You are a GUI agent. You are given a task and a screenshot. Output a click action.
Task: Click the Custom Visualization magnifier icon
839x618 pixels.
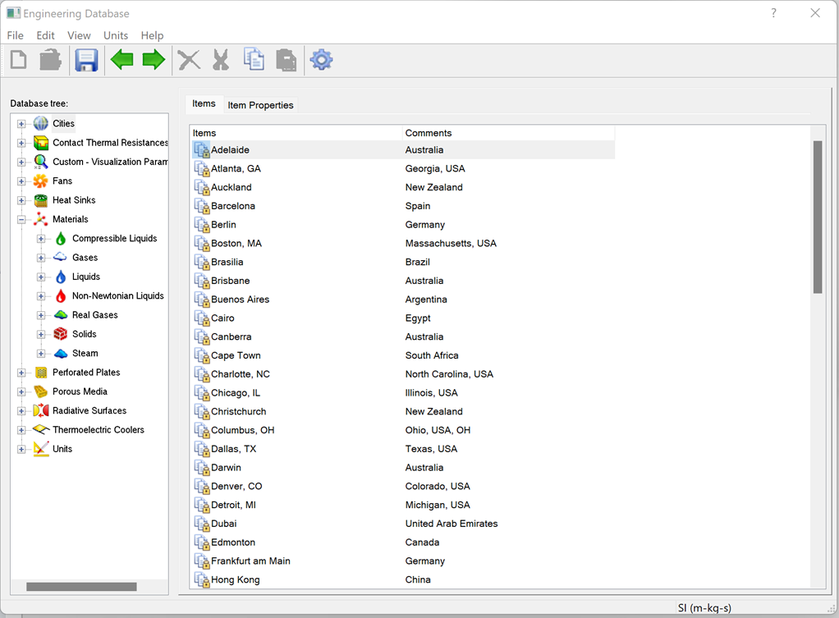pyautogui.click(x=41, y=162)
